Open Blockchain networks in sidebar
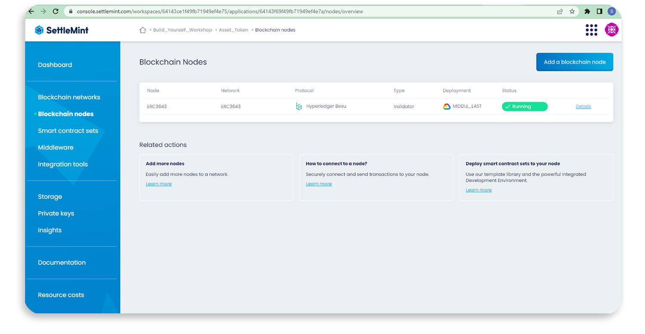The width and height of the screenshot is (645, 334). point(69,97)
